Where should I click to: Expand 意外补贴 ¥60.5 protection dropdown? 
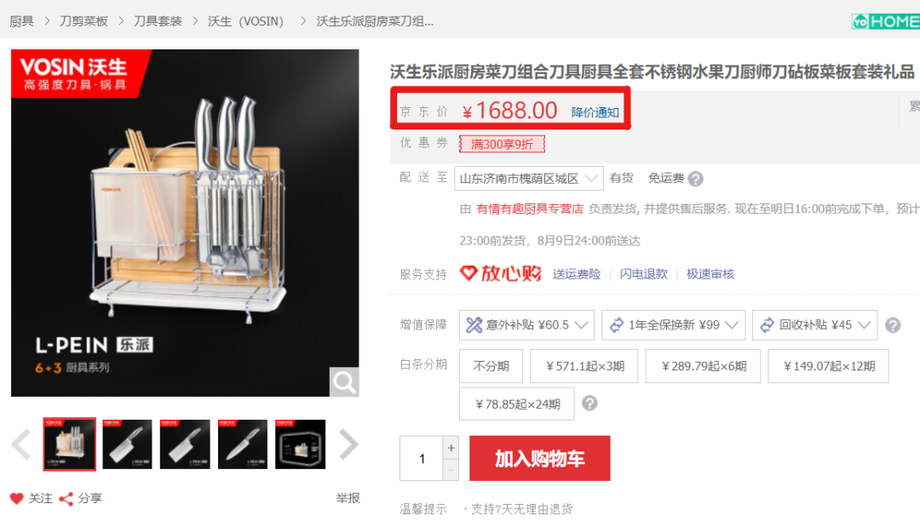coord(526,324)
